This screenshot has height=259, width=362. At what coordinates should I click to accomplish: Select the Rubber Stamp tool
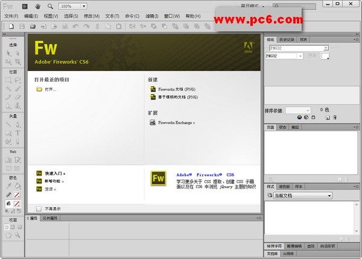tap(17, 106)
